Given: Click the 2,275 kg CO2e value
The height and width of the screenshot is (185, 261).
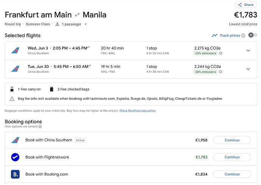Looking at the screenshot, I should point(207,48).
